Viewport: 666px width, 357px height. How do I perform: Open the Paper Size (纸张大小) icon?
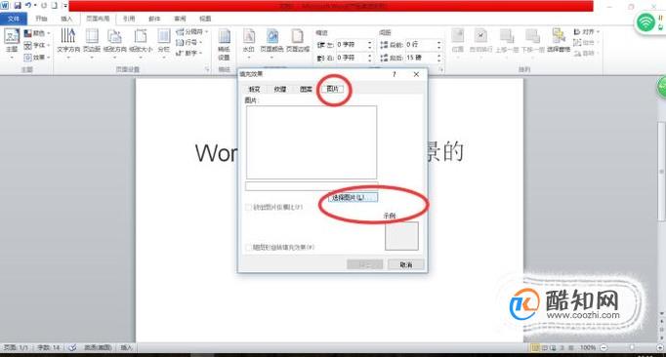141,41
